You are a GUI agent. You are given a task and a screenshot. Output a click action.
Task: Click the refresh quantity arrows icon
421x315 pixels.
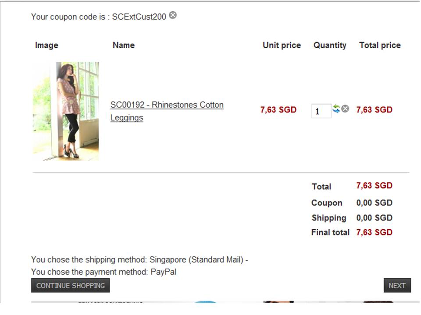(336, 109)
